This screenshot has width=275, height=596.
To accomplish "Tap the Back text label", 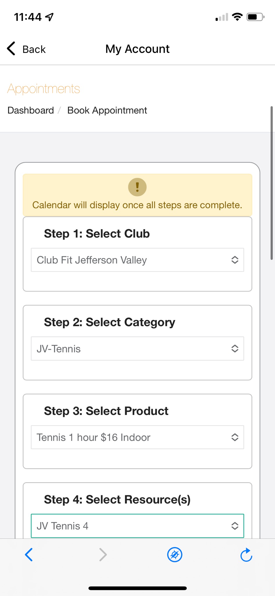I will [x=34, y=49].
